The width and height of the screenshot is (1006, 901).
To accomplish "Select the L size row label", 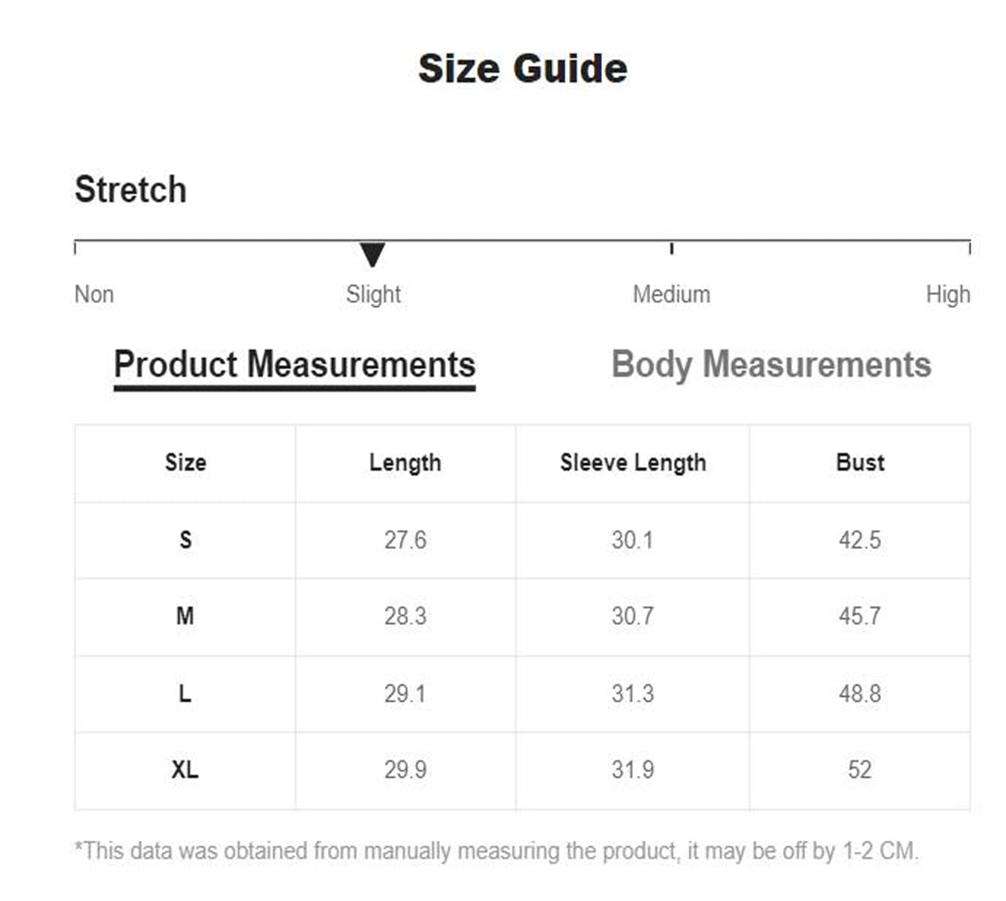I will click(185, 694).
